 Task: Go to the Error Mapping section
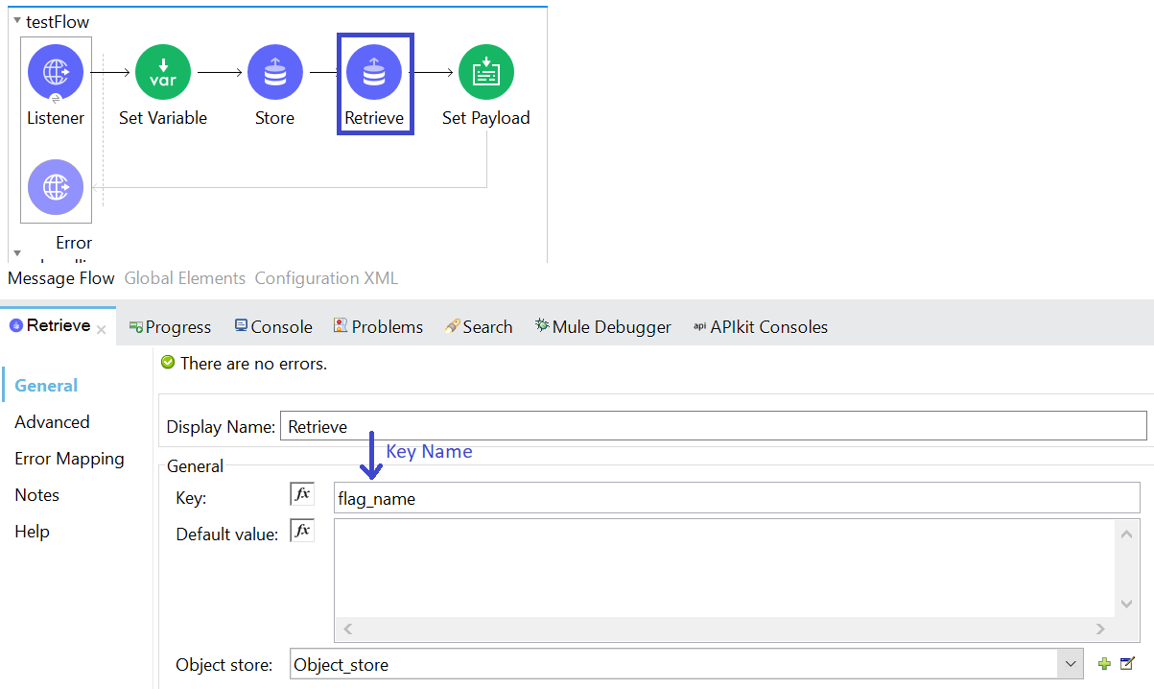pyautogui.click(x=69, y=459)
